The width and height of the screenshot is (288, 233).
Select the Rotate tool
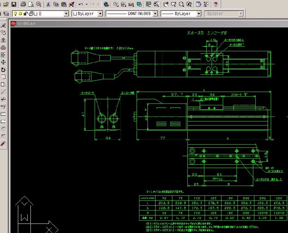pos(3,69)
